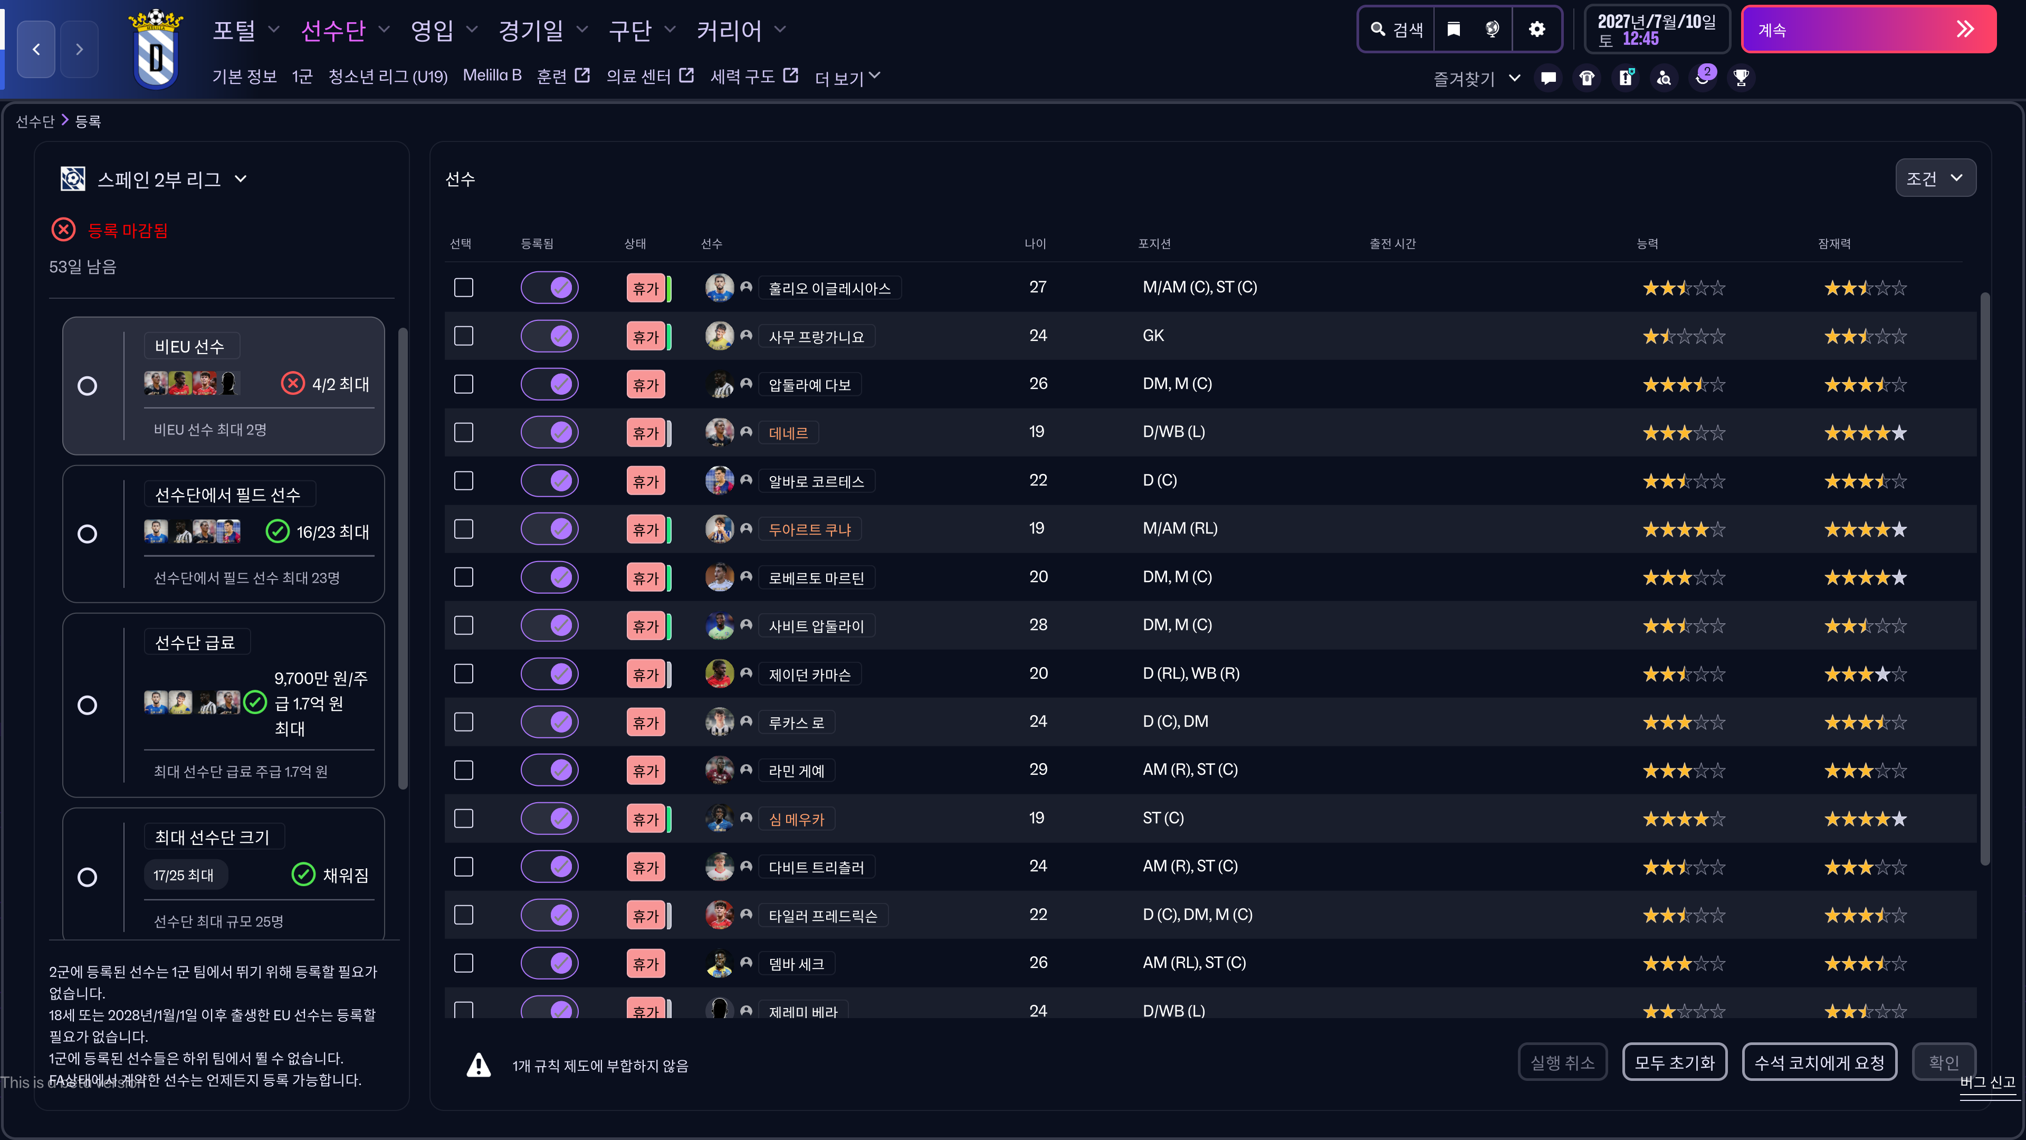The height and width of the screenshot is (1140, 2026).
Task: Switch to 청소년 리그 (U19) tab
Action: (388, 77)
